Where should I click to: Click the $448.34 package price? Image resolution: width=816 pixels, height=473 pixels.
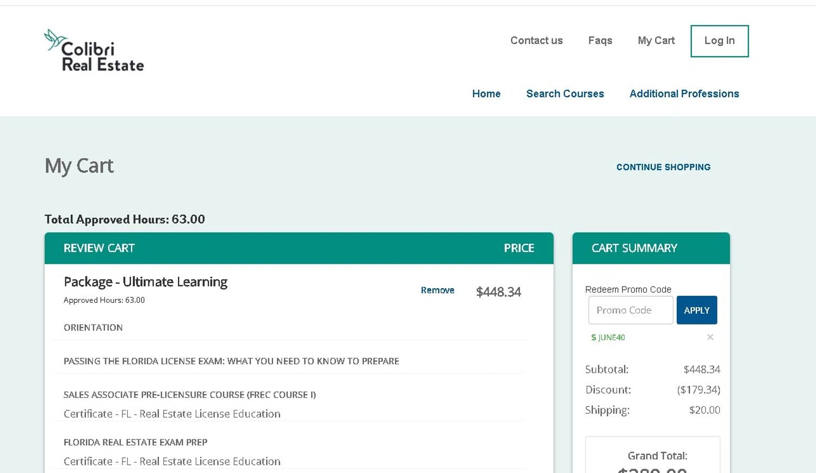[x=498, y=292]
